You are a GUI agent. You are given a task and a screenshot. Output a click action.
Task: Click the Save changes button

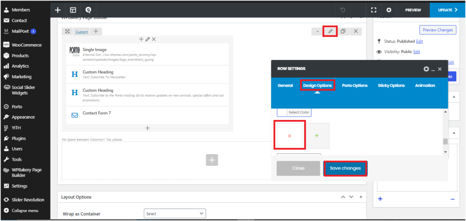tap(345, 168)
